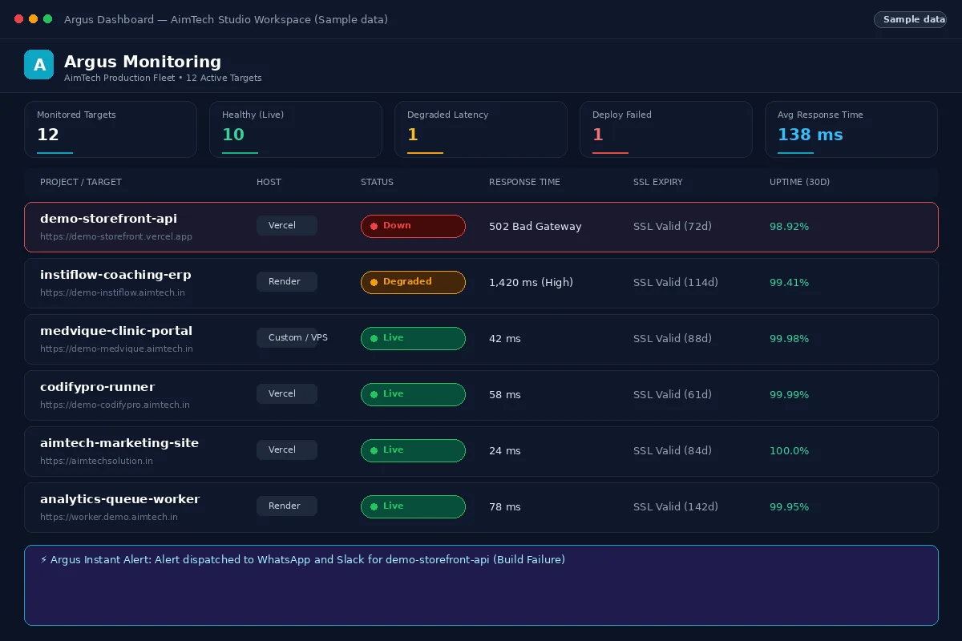Click the Vercel host tag for demo-storefront-api
This screenshot has width=962, height=641.
coord(287,225)
